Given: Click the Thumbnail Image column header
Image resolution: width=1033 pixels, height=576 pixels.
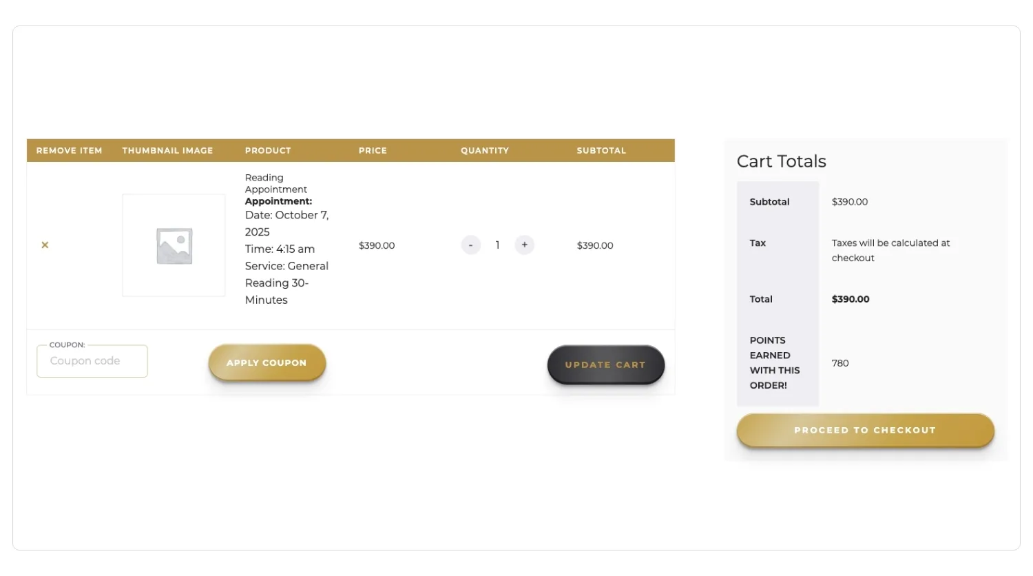Looking at the screenshot, I should tap(167, 150).
